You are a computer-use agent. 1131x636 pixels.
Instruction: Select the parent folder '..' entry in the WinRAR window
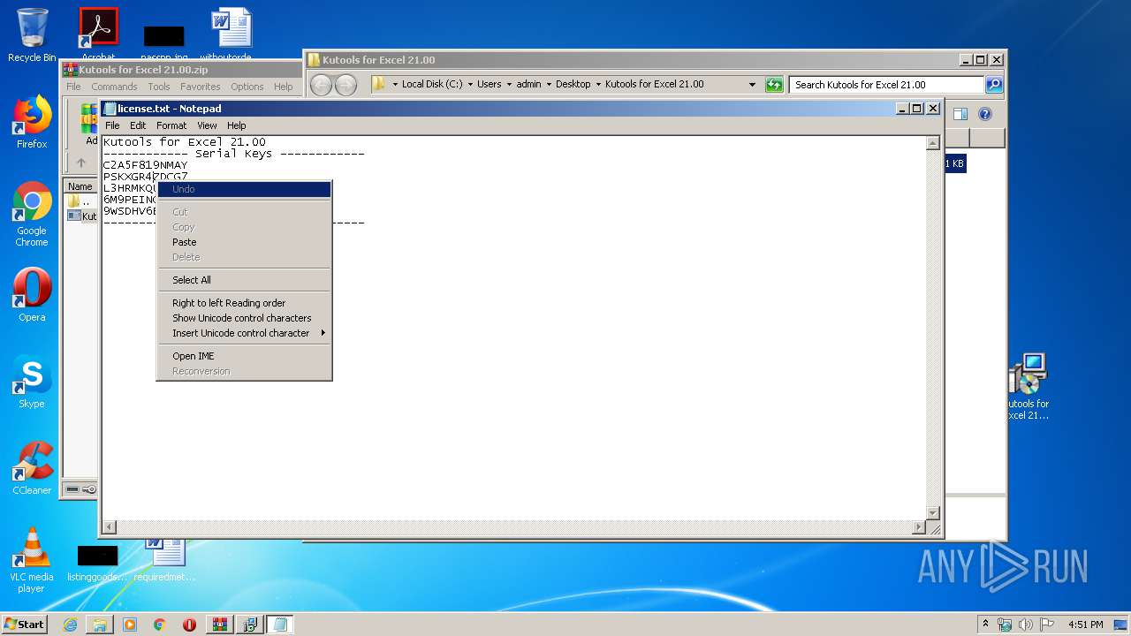(80, 201)
